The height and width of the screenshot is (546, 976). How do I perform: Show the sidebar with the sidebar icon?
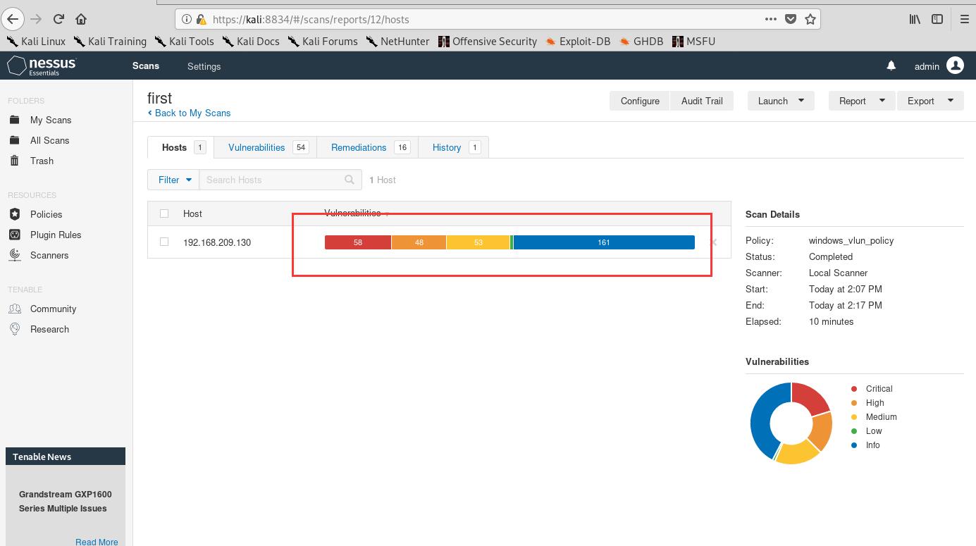coord(937,19)
